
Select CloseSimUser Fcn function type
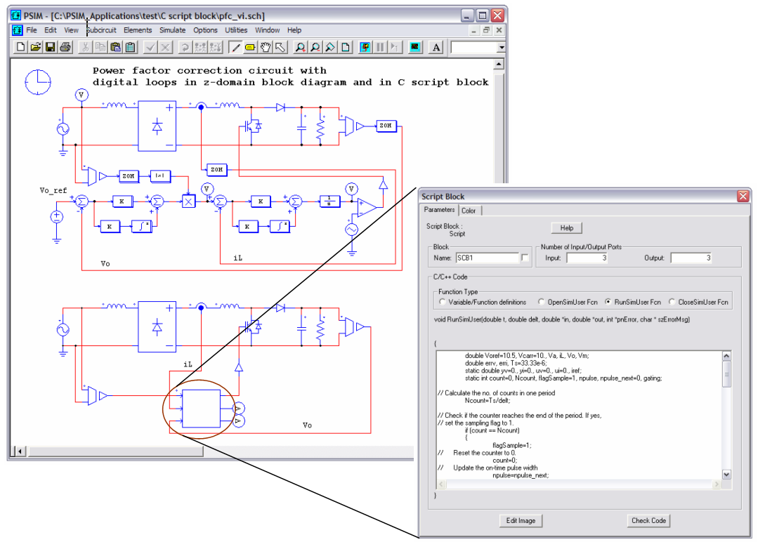point(672,302)
